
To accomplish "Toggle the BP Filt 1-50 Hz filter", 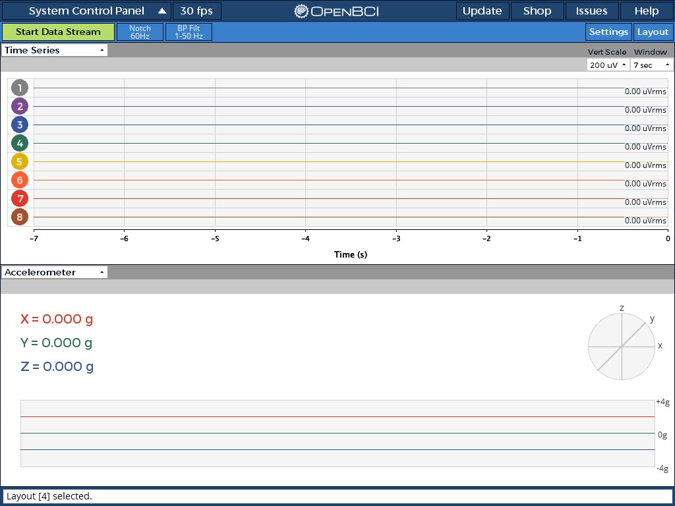I will click(x=189, y=31).
